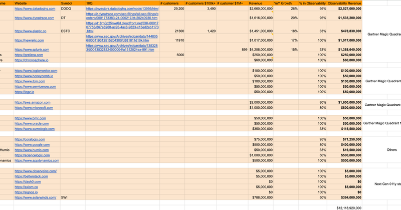The image size is (401, 210).
Task: Select the SWI symbol cell
Action: 73,197
